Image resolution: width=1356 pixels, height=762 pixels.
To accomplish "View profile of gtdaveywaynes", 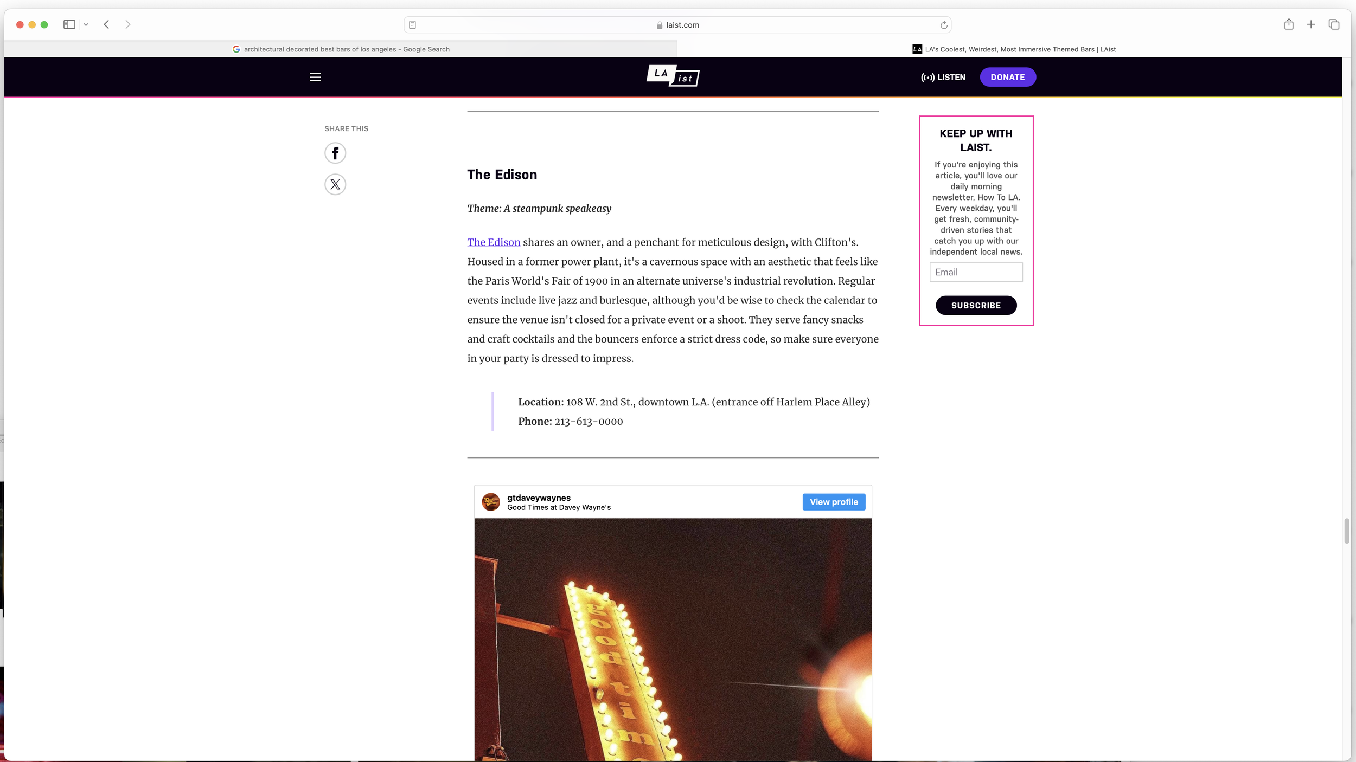I will (x=834, y=502).
